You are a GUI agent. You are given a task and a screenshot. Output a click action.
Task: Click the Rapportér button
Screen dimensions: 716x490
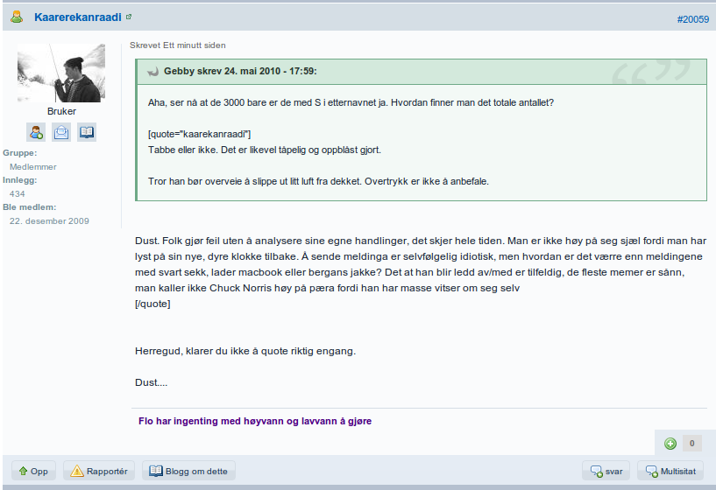click(x=99, y=471)
